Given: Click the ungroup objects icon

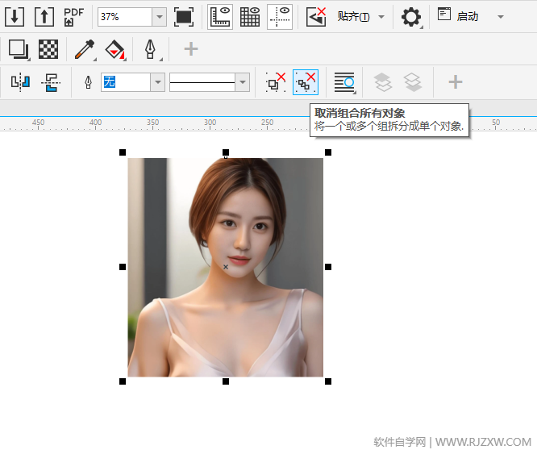Looking at the screenshot, I should point(276,82).
